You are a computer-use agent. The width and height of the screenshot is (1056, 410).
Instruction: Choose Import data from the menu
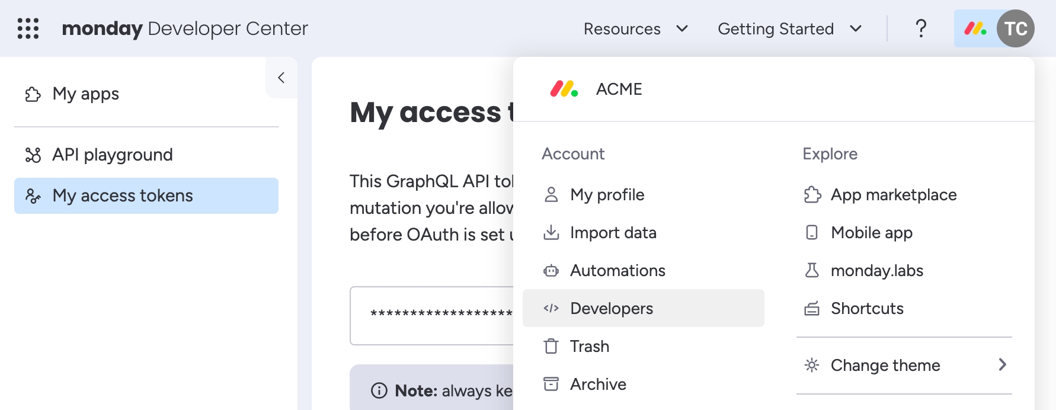click(x=613, y=232)
